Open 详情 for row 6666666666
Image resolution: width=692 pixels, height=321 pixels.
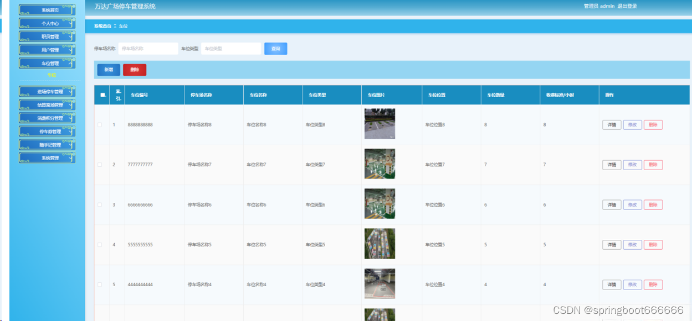point(612,204)
